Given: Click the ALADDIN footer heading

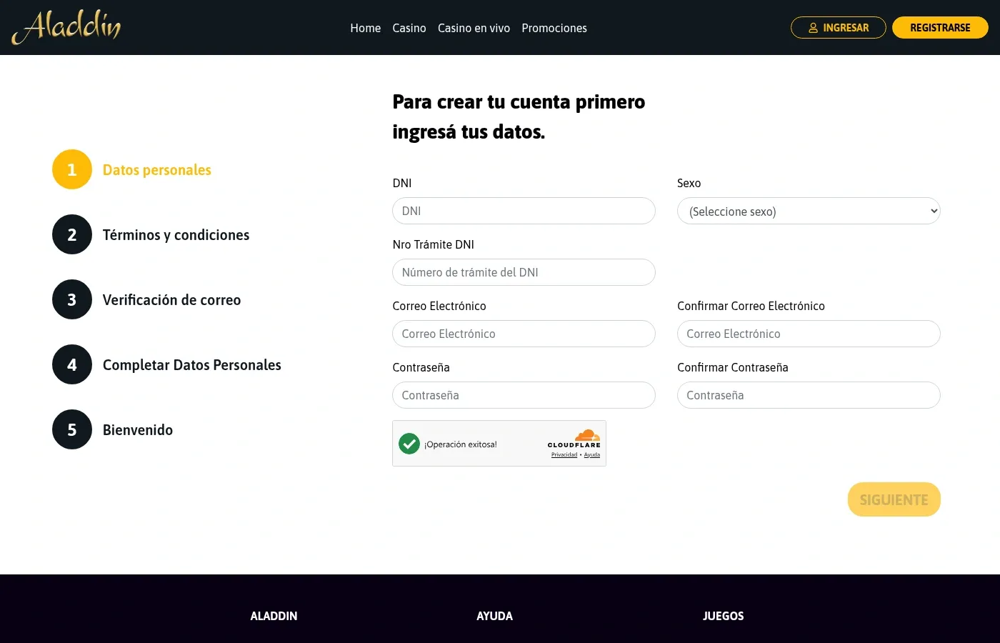Looking at the screenshot, I should pyautogui.click(x=274, y=616).
